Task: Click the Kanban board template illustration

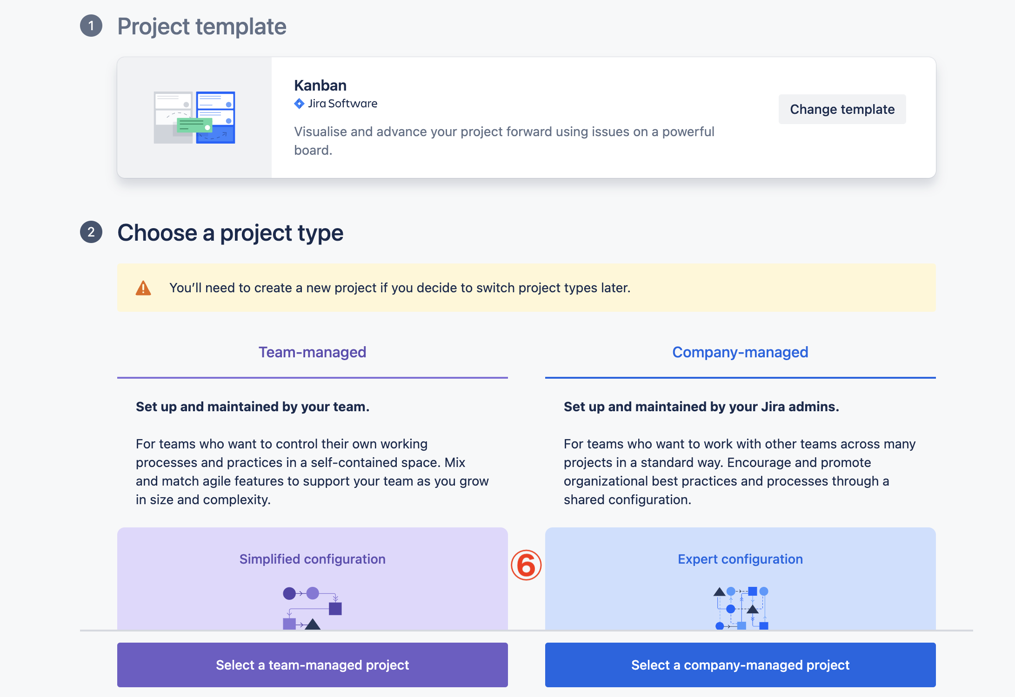Action: [x=194, y=117]
